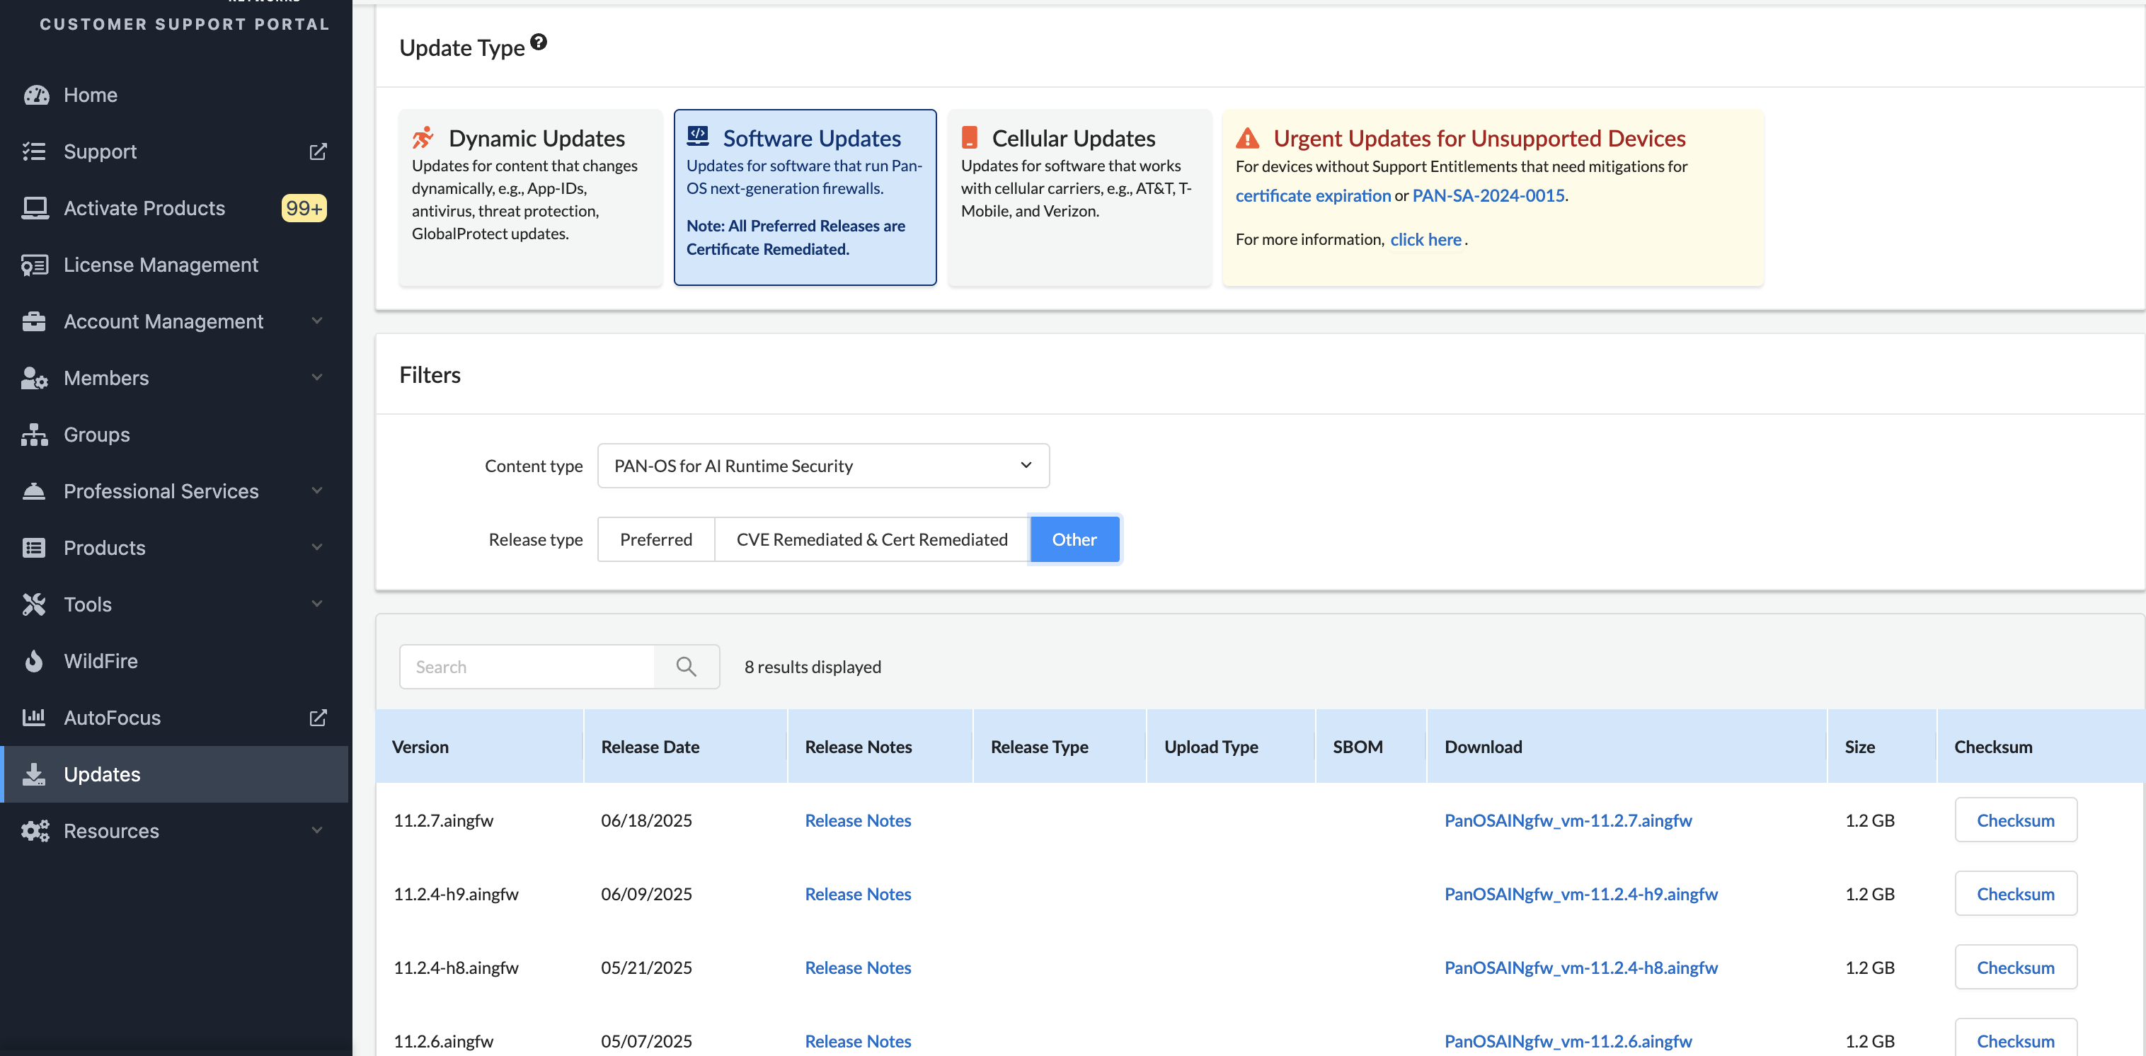The width and height of the screenshot is (2146, 1056).
Task: Open the Content type dropdown
Action: click(823, 466)
